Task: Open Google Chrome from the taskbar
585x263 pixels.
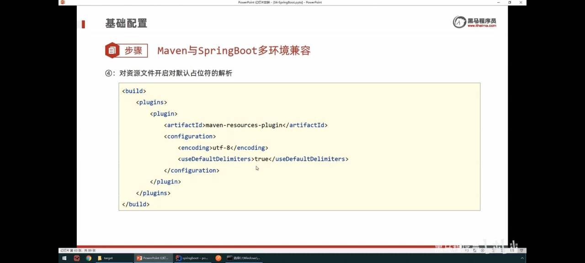Action: [x=89, y=258]
